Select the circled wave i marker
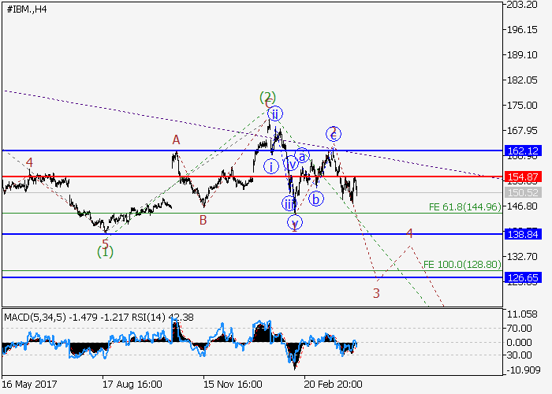552x394 pixels. pyautogui.click(x=270, y=165)
